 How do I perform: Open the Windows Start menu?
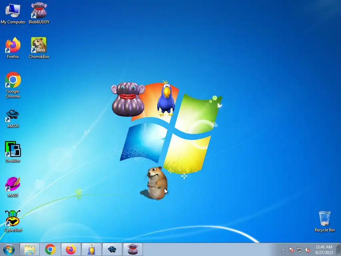point(9,249)
